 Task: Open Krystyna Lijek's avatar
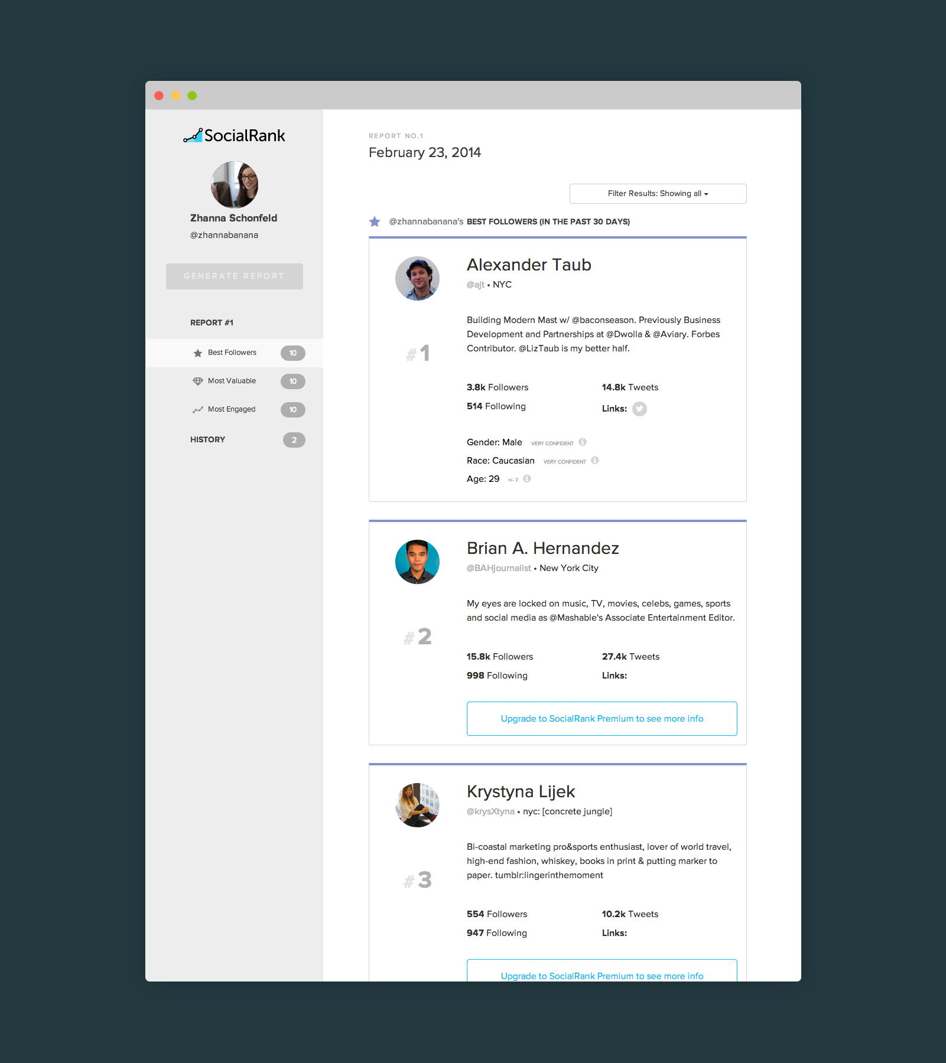[417, 805]
